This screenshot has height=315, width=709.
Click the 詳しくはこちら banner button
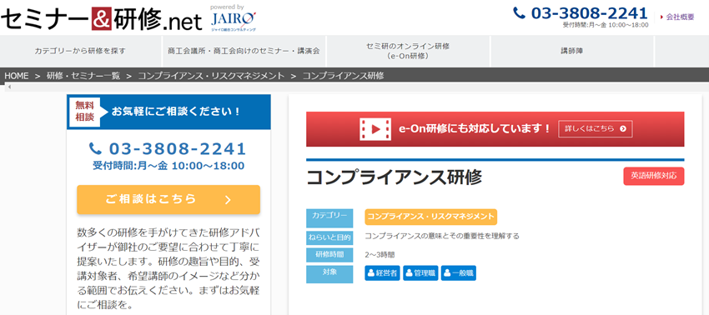pos(595,129)
